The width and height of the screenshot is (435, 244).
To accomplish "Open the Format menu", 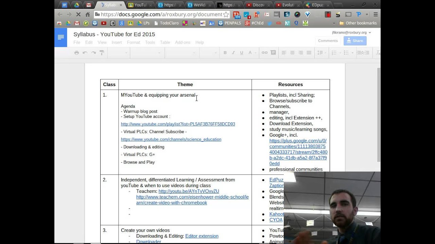I will (x=134, y=42).
